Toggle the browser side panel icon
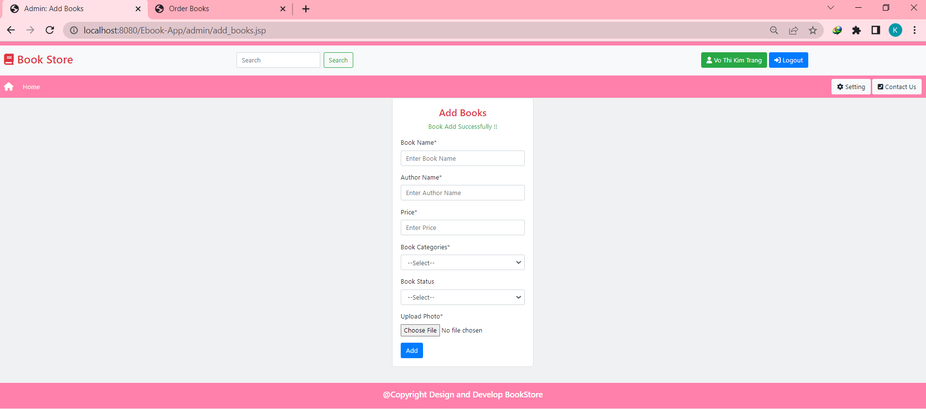The image size is (926, 409). (x=876, y=30)
